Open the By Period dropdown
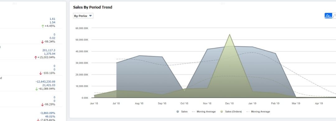Screen dimensions: 336x121 (x=83, y=16)
